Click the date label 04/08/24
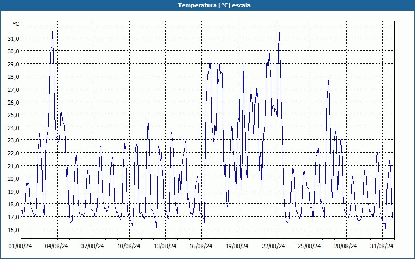 pyautogui.click(x=57, y=246)
